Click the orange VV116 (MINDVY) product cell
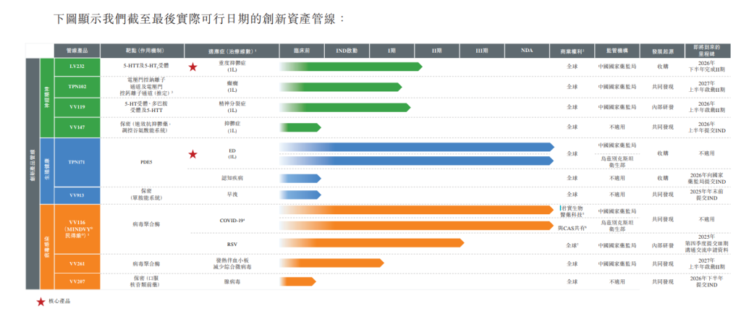This screenshot has height=314, width=741. [77, 229]
